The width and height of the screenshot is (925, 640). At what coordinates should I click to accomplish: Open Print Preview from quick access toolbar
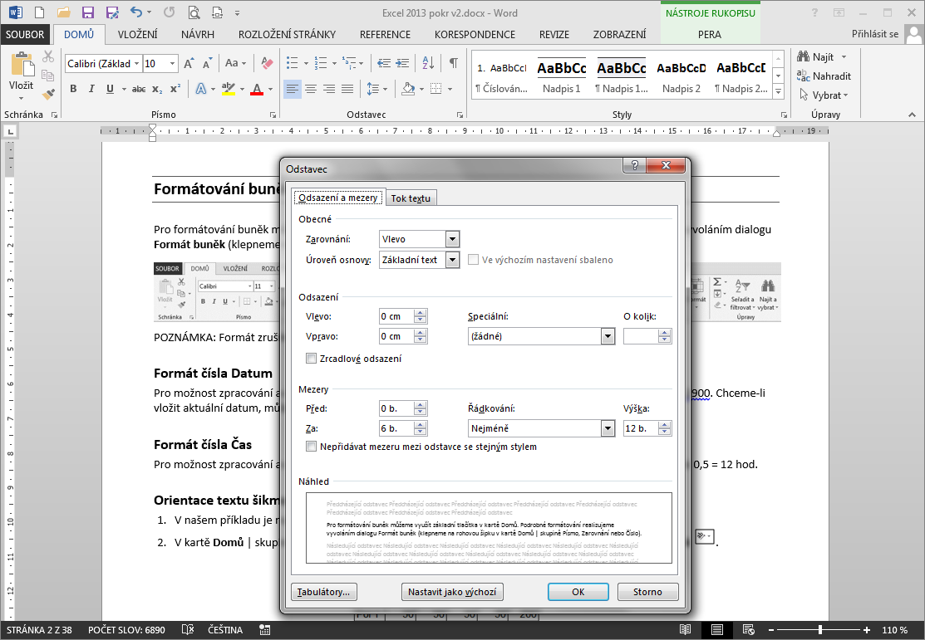click(194, 12)
